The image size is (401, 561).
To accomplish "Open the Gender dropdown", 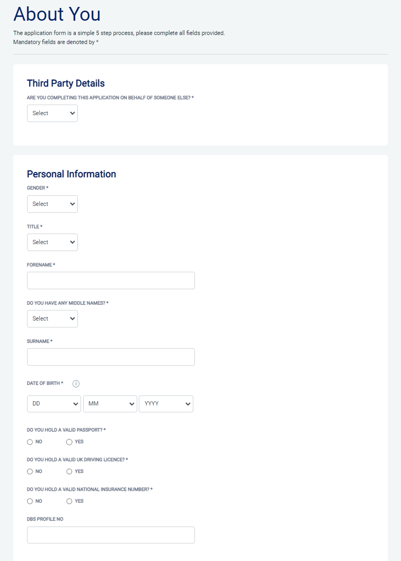I will 52,204.
